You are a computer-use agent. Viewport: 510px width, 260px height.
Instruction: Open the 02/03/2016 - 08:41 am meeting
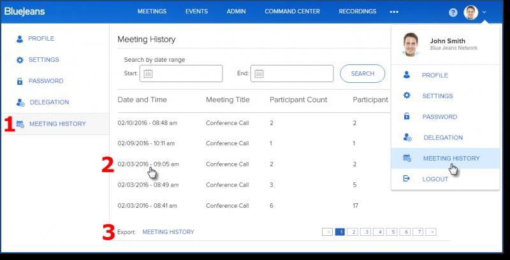point(147,205)
